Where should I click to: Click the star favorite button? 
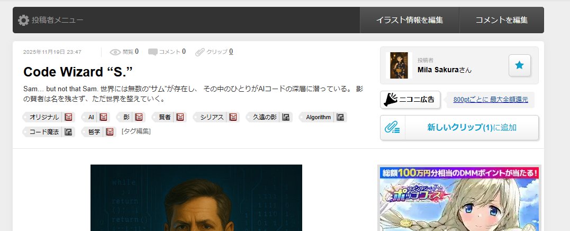click(520, 65)
